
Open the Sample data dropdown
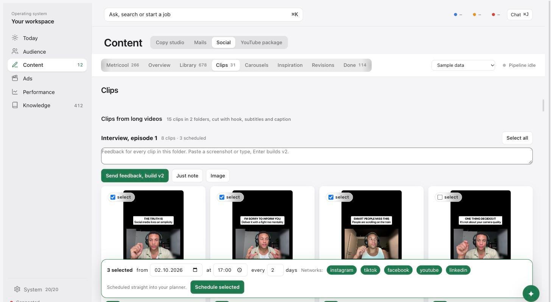coord(463,65)
